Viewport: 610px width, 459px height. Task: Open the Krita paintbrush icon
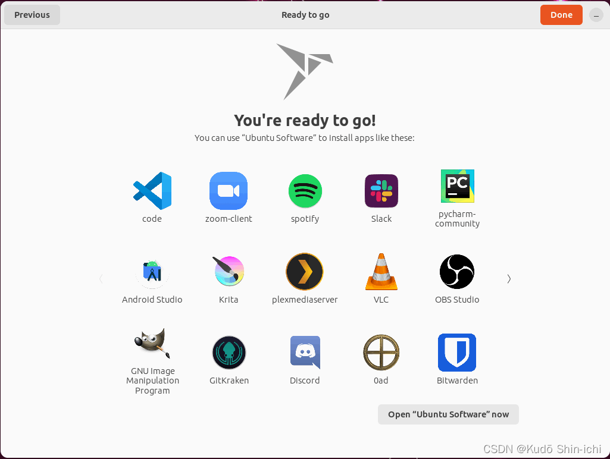(x=229, y=271)
